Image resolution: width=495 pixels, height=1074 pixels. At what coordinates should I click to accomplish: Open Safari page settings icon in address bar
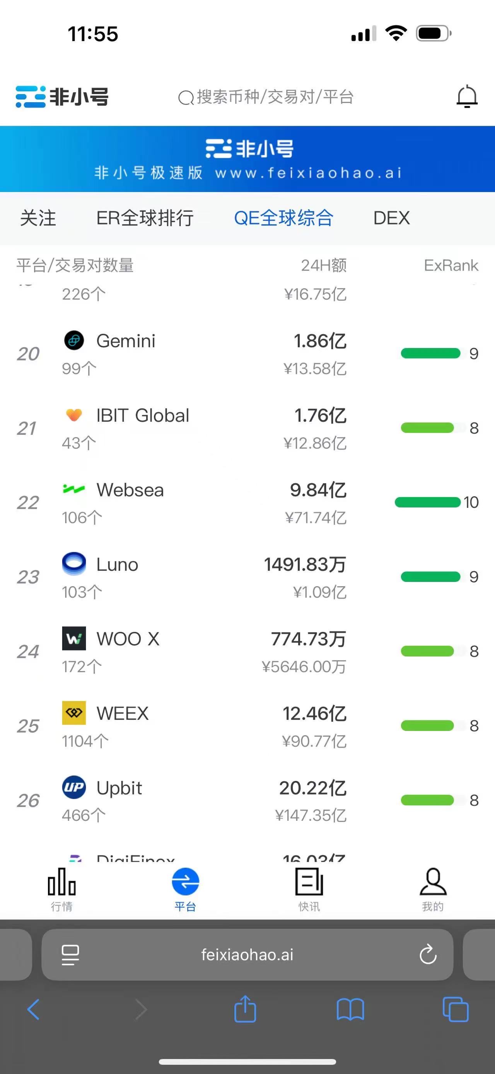(x=70, y=955)
